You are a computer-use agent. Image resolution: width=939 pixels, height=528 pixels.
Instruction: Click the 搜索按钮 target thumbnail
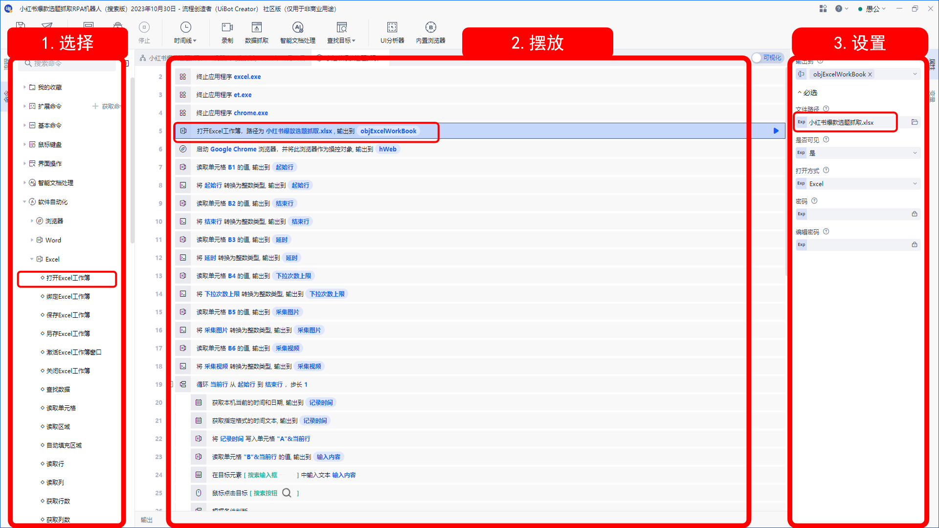287,493
